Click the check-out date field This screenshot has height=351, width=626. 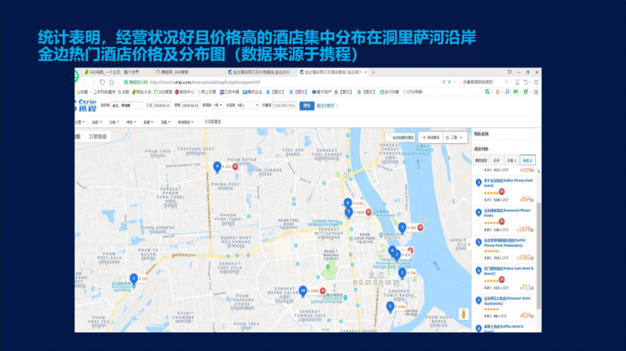pos(190,106)
